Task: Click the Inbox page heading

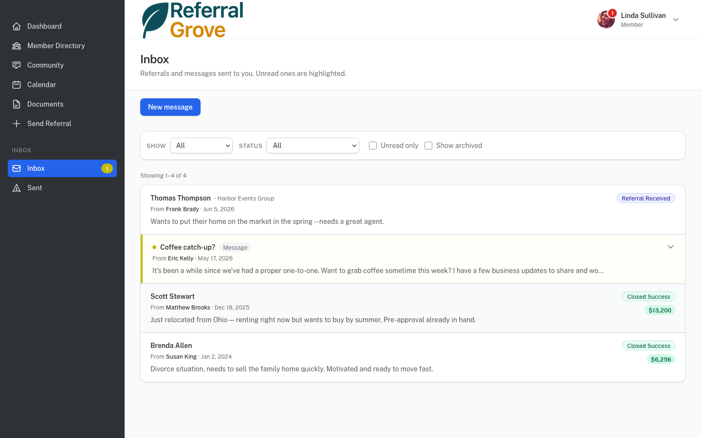Action: (x=154, y=59)
